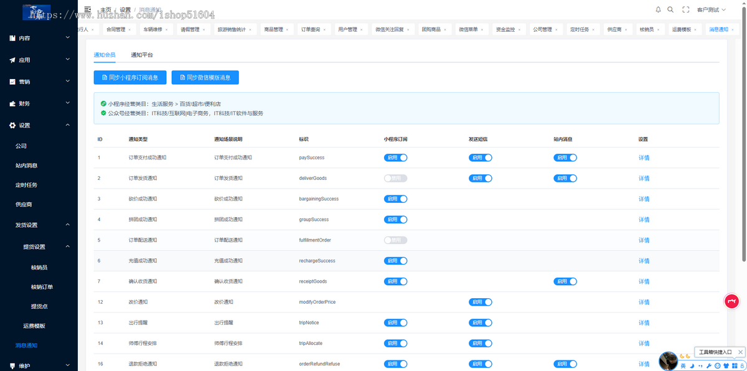
Task: Enable 小程序订阅 for 订单配送通知
Action: click(x=395, y=240)
